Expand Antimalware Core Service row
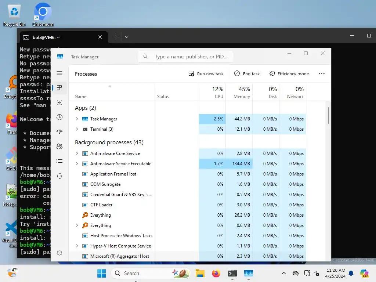The height and width of the screenshot is (282, 376). click(x=77, y=153)
